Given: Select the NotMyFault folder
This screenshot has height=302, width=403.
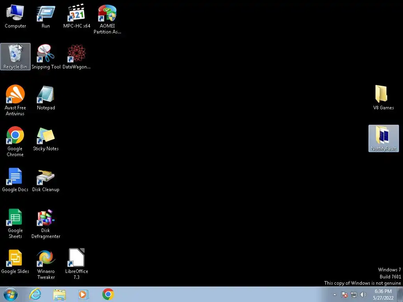Looking at the screenshot, I should click(x=383, y=138).
